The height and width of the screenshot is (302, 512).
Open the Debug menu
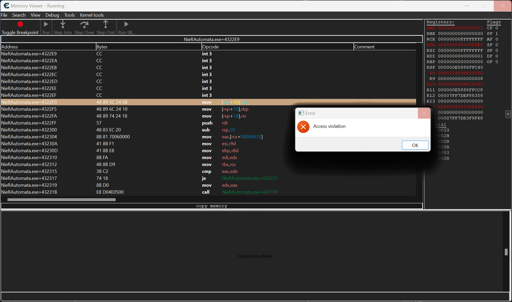[x=52, y=15]
